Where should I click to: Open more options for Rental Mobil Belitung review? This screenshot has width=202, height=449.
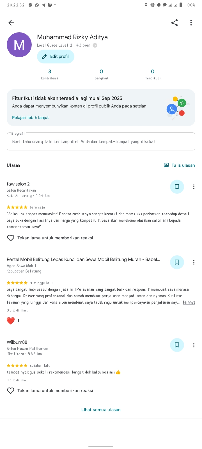point(194,262)
